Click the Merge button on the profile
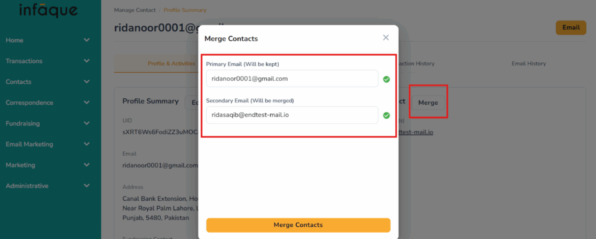The width and height of the screenshot is (596, 239). click(428, 102)
